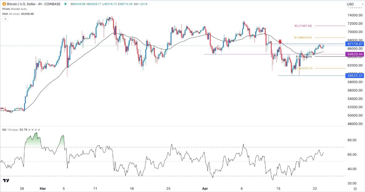This screenshot has width=365, height=192.
Task: Select the Pivots Woodie Auto indicator legend
Action: click(14, 9)
